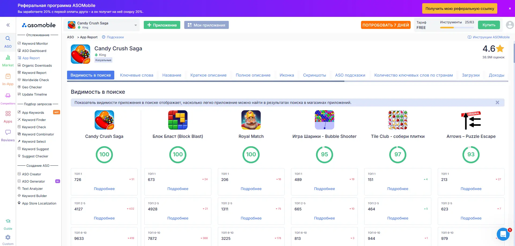Open Подробнее for Candy Crush ТОП 1
The image size is (515, 246).
pyautogui.click(x=104, y=189)
